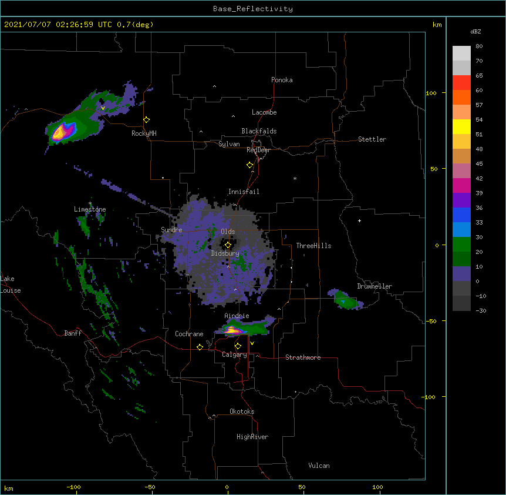The height and width of the screenshot is (495, 506).
Task: Click the white asterisk east of Innisfail
Action: [x=295, y=179]
